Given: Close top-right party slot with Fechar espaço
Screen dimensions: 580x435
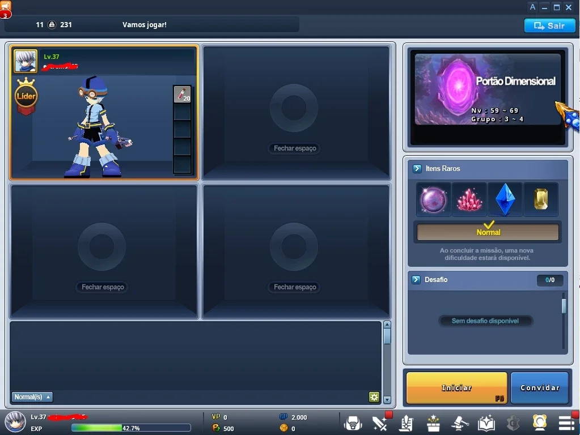Looking at the screenshot, I should click(295, 148).
